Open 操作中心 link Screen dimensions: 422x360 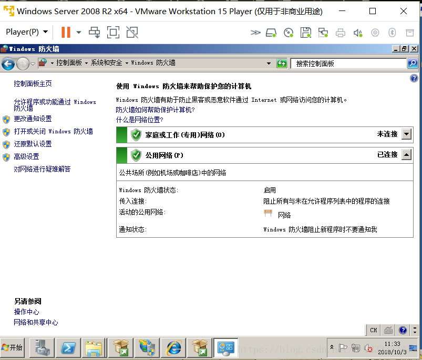[x=26, y=312]
